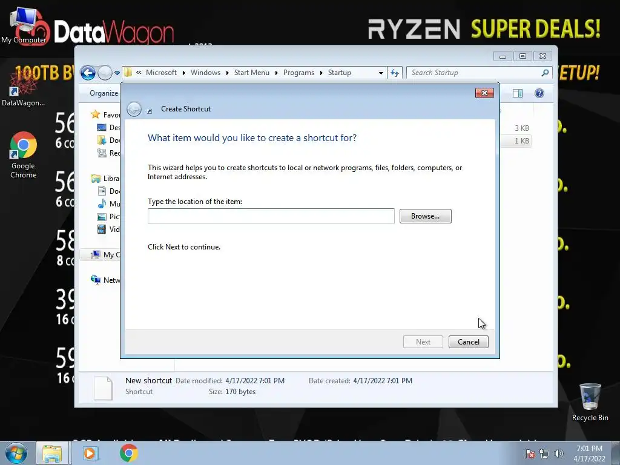The width and height of the screenshot is (620, 465).
Task: Select Libraries in navigation pane
Action: pyautogui.click(x=105, y=179)
